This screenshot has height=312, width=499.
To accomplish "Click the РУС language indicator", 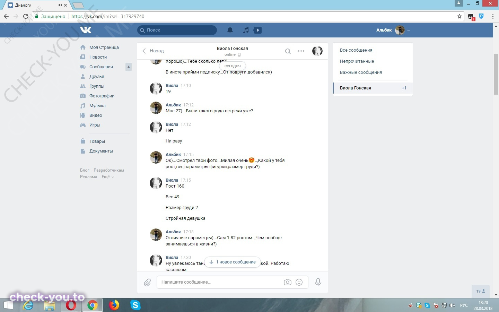I will tap(464, 305).
